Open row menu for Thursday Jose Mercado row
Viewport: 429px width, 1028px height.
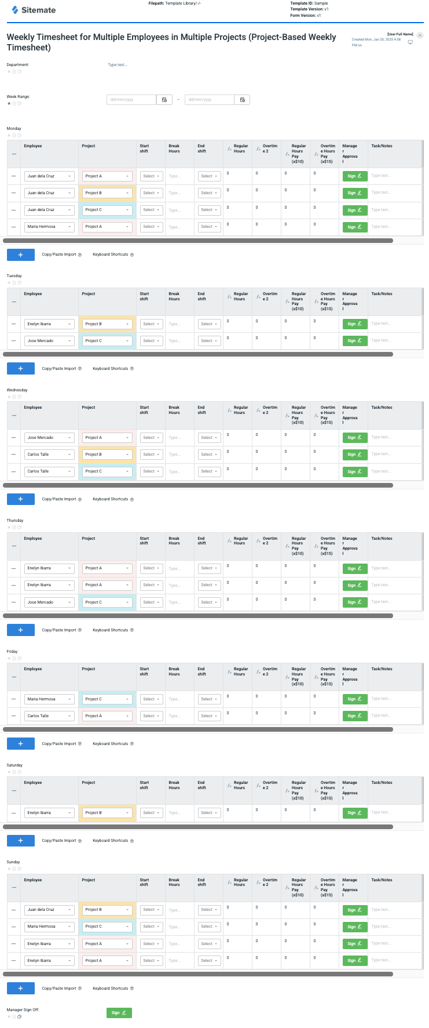14,602
